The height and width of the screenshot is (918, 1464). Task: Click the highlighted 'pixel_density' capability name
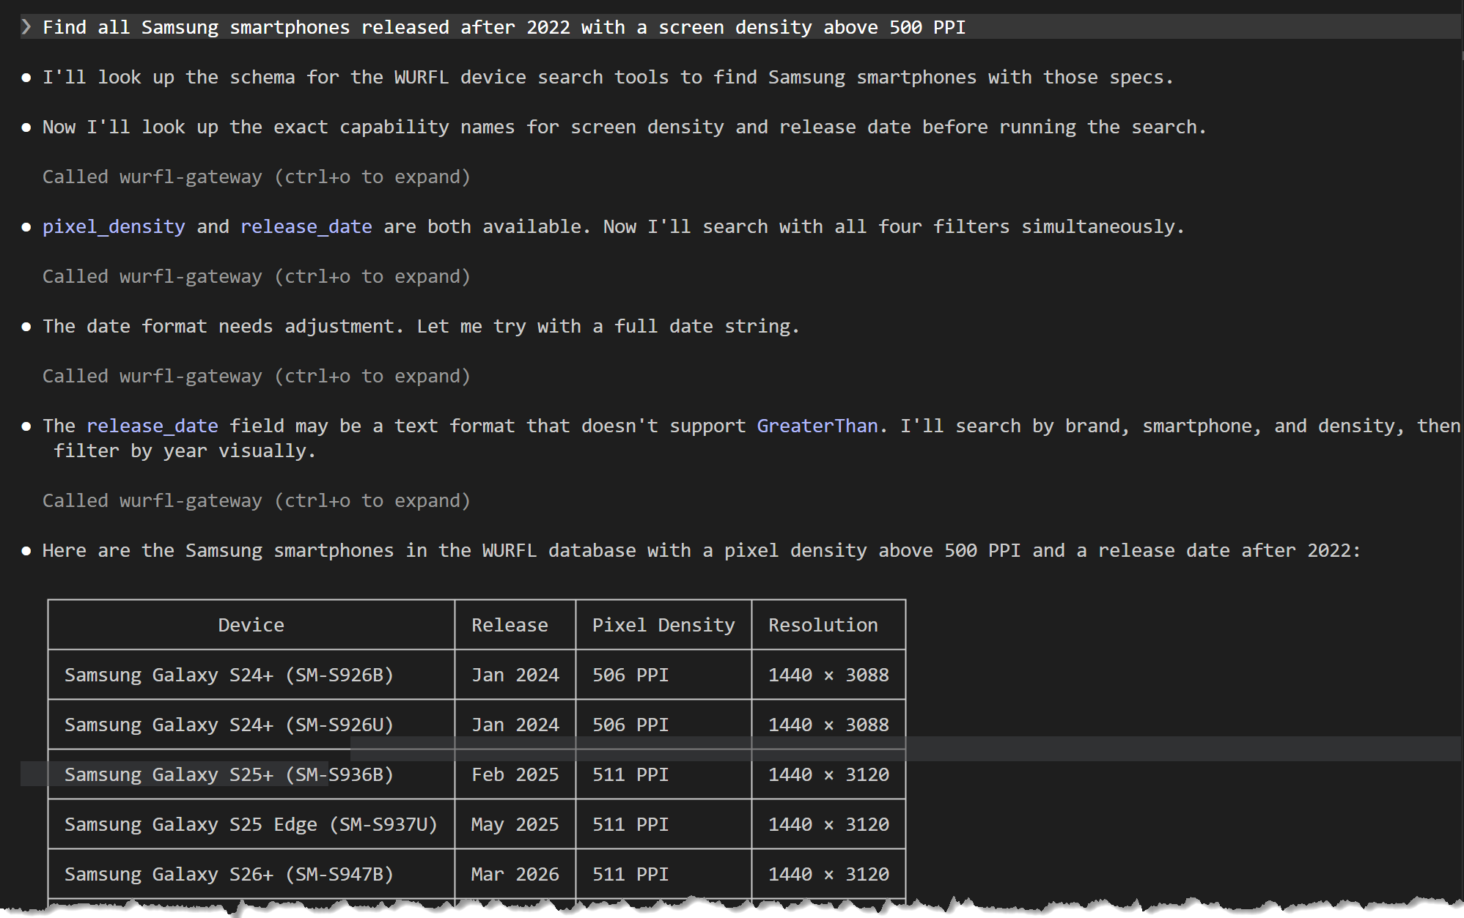click(114, 227)
